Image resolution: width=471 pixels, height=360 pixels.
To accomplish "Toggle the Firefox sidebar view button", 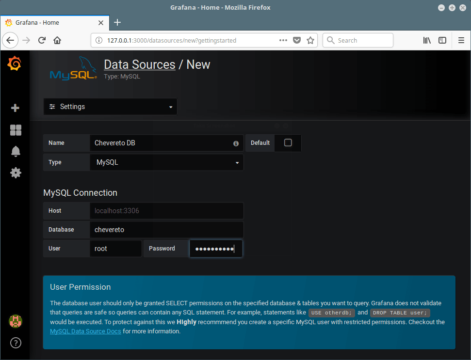I will click(442, 40).
